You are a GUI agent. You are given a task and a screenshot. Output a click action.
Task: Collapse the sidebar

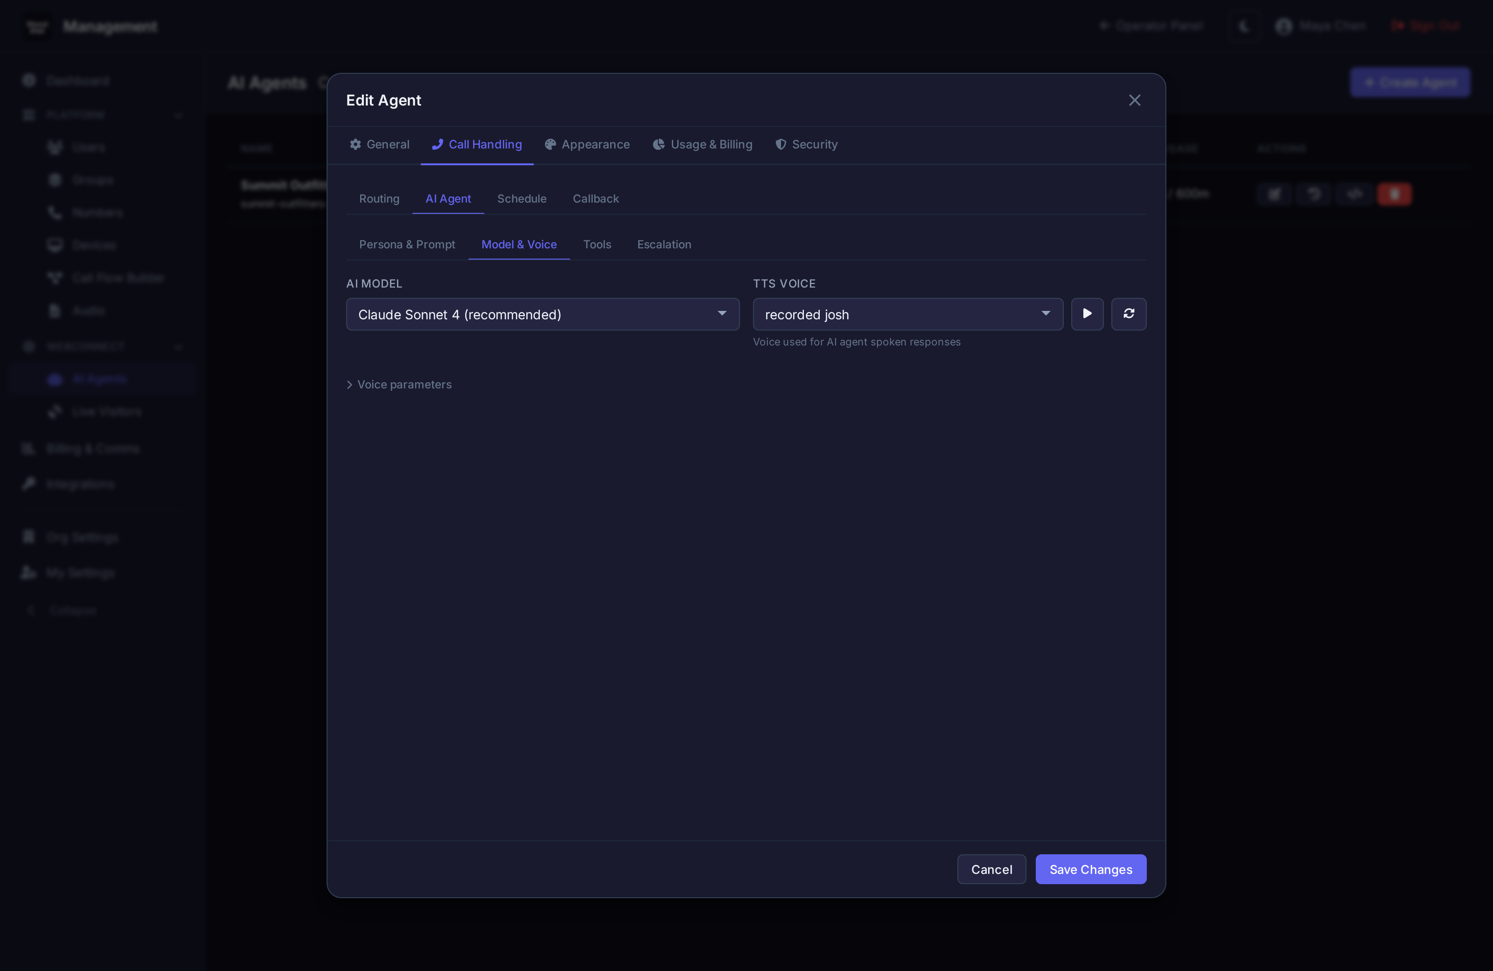point(62,610)
